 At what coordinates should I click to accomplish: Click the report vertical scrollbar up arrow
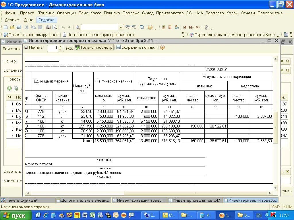tap(275, 59)
